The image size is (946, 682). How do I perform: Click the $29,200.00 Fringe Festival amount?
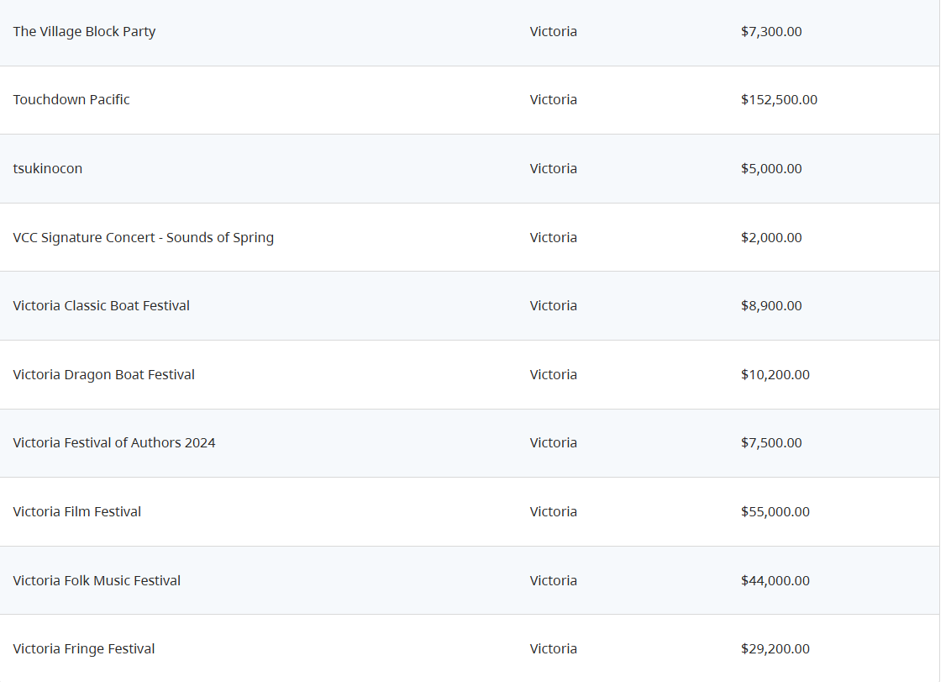(775, 648)
